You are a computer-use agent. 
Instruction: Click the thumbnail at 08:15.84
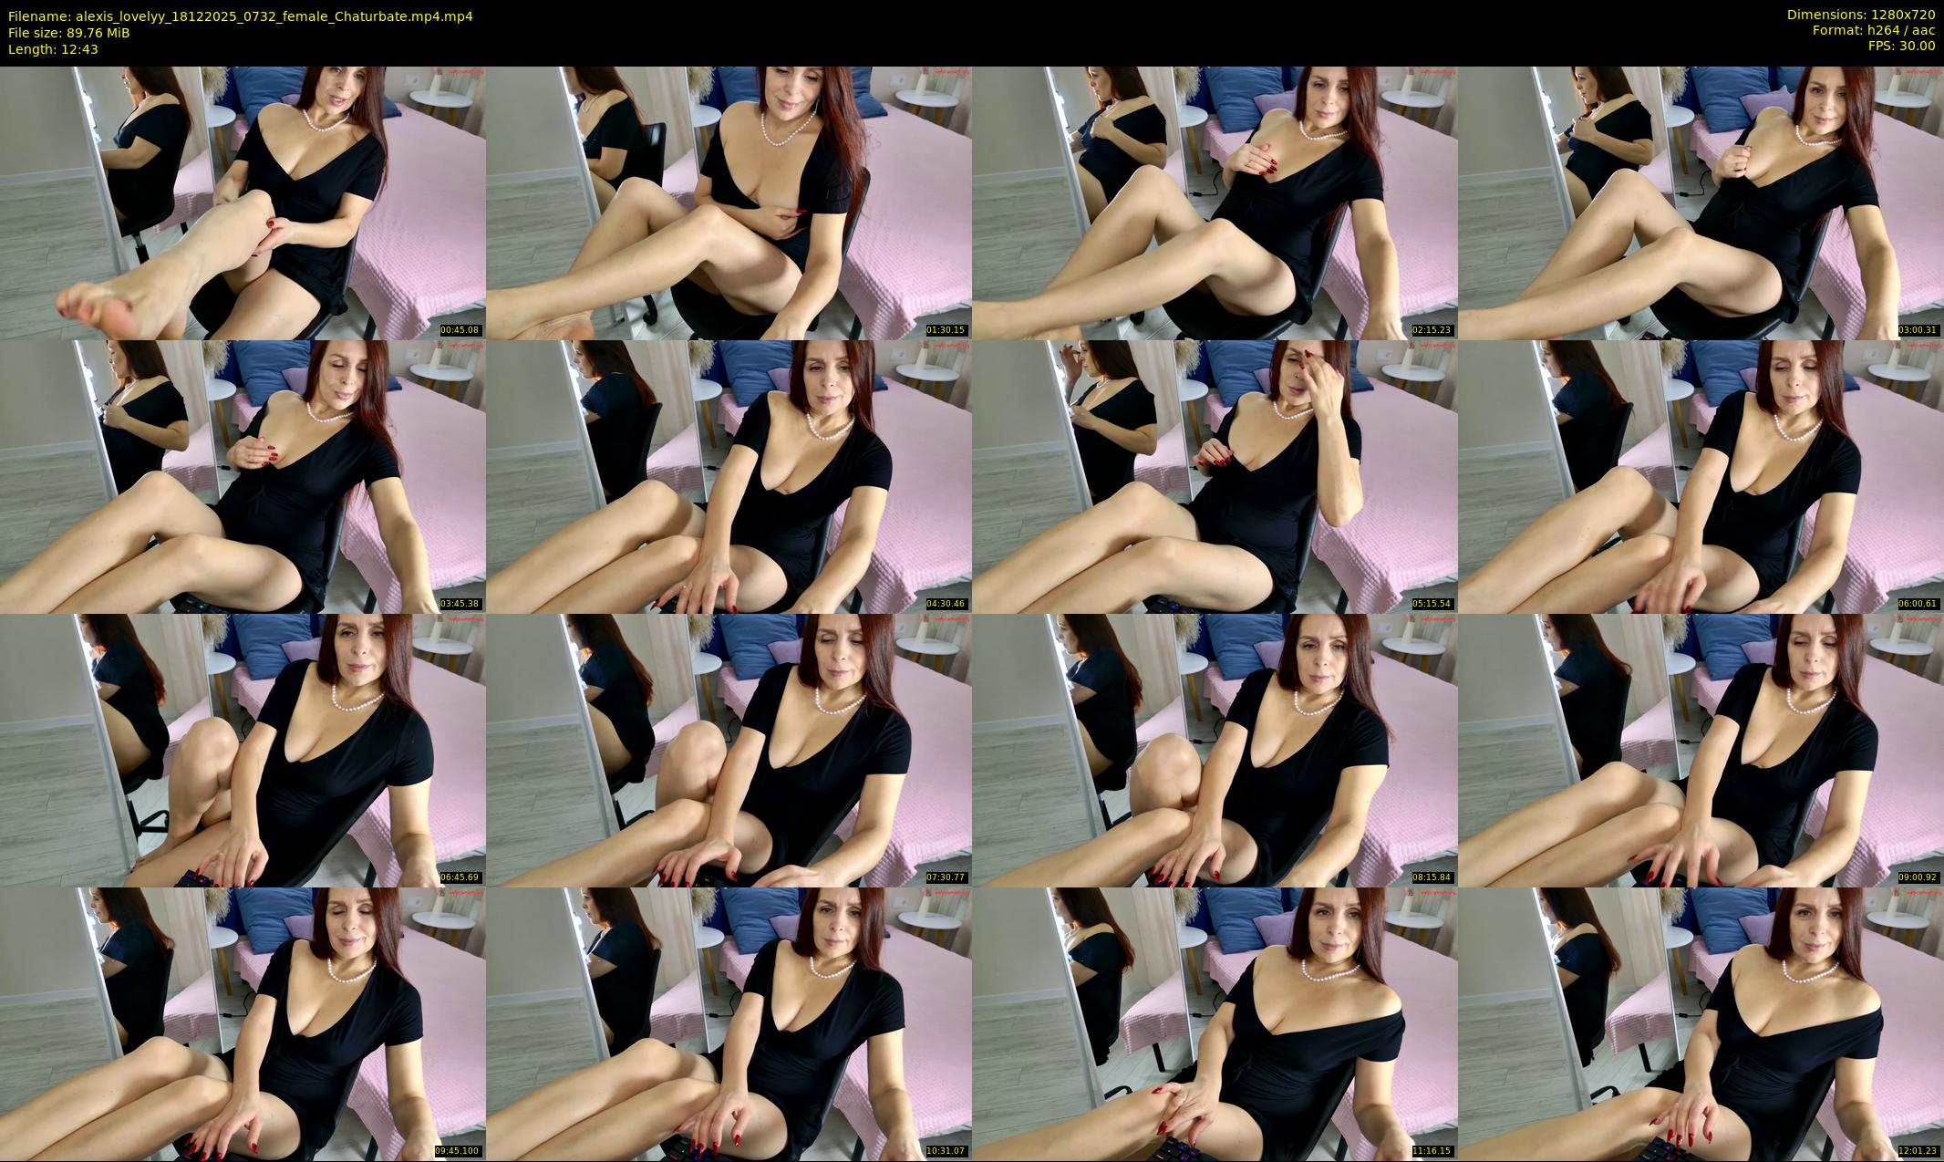pyautogui.click(x=1215, y=750)
